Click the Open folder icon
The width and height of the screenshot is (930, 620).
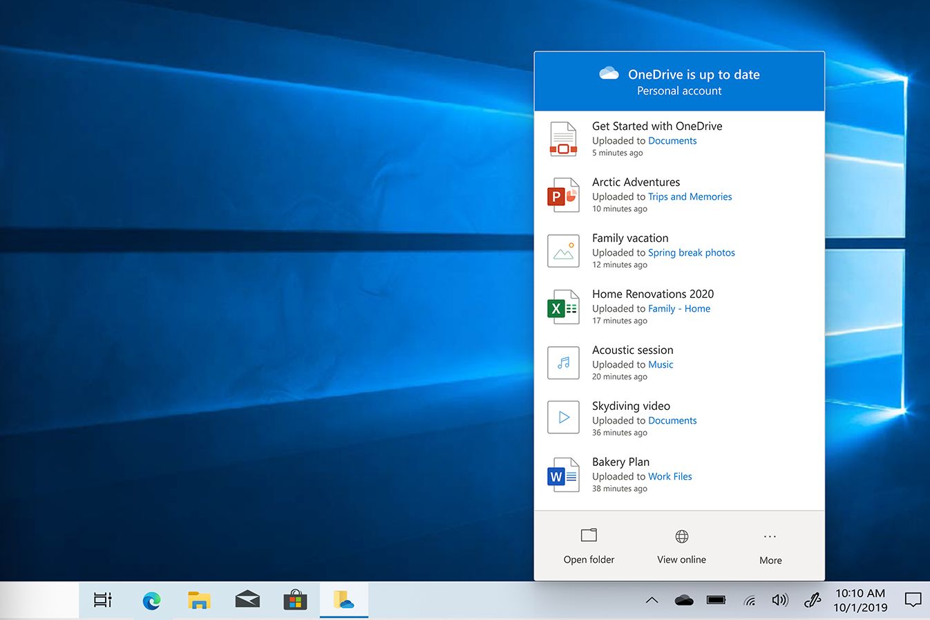coord(588,535)
